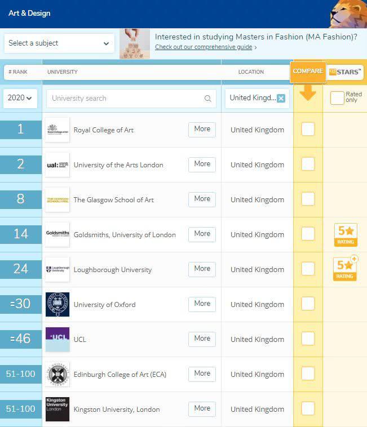367x427 pixels.
Task: Click Goldsmiths 5-star rating badge
Action: click(344, 235)
